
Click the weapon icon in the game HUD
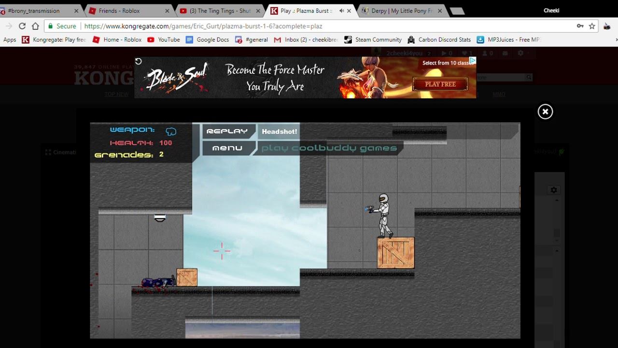pos(171,131)
